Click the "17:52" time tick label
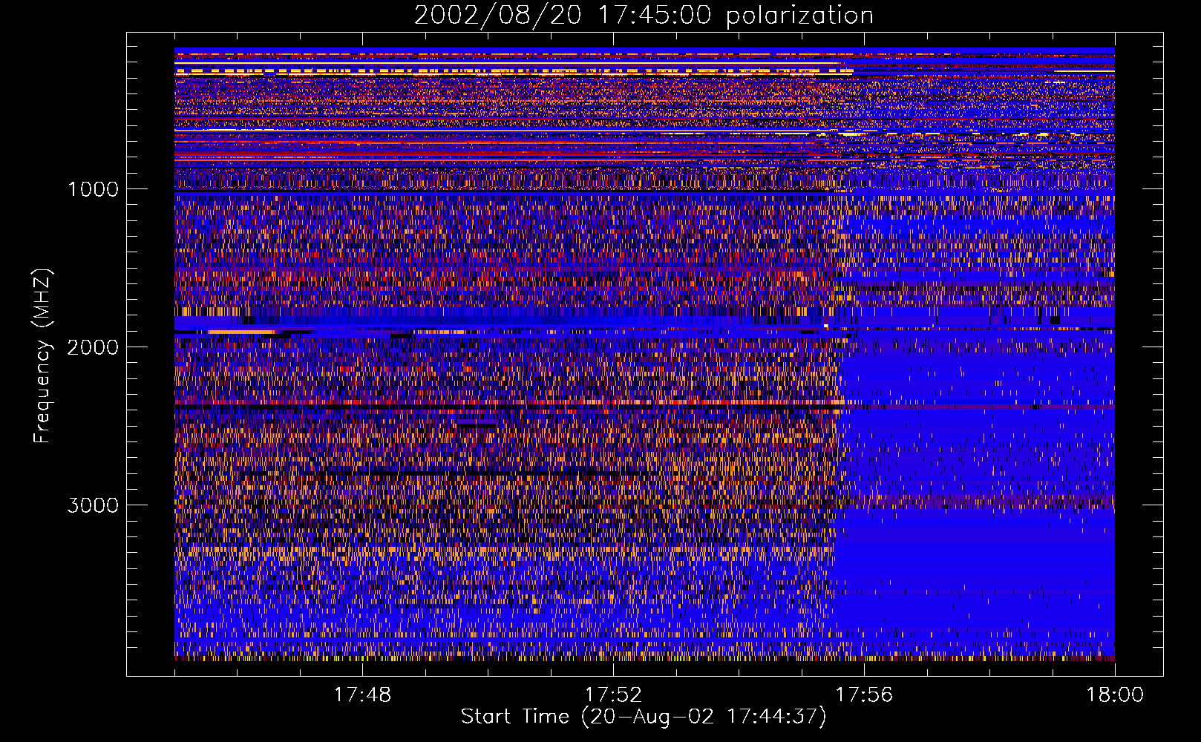Viewport: 1201px width, 742px height. [x=613, y=695]
